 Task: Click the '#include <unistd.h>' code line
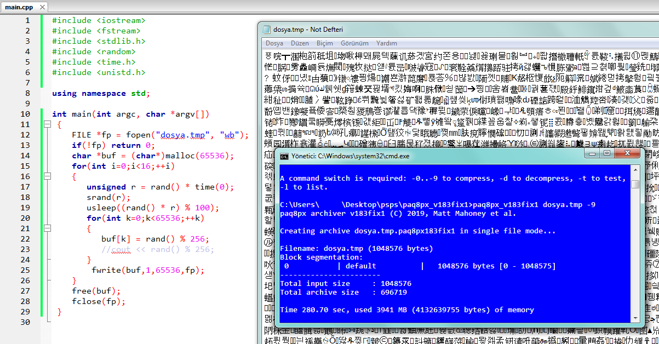(x=99, y=72)
